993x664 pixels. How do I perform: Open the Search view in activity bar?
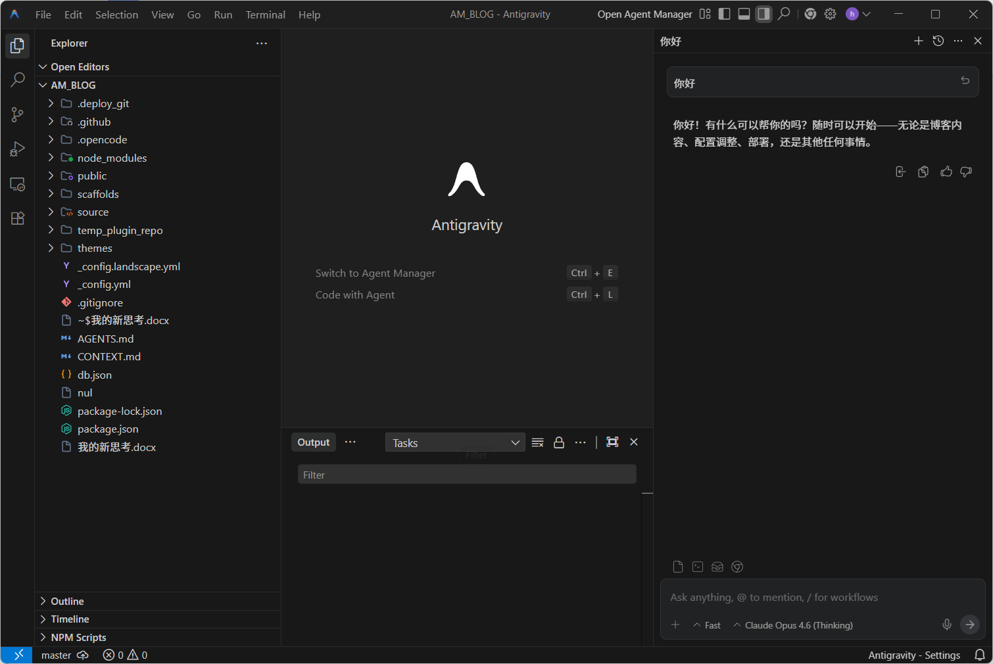(x=18, y=80)
